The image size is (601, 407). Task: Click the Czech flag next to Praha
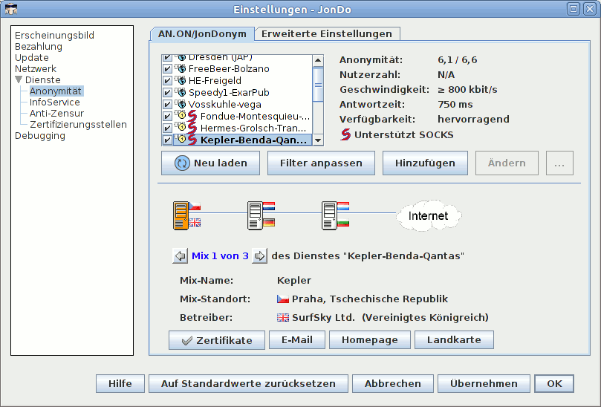coord(283,299)
